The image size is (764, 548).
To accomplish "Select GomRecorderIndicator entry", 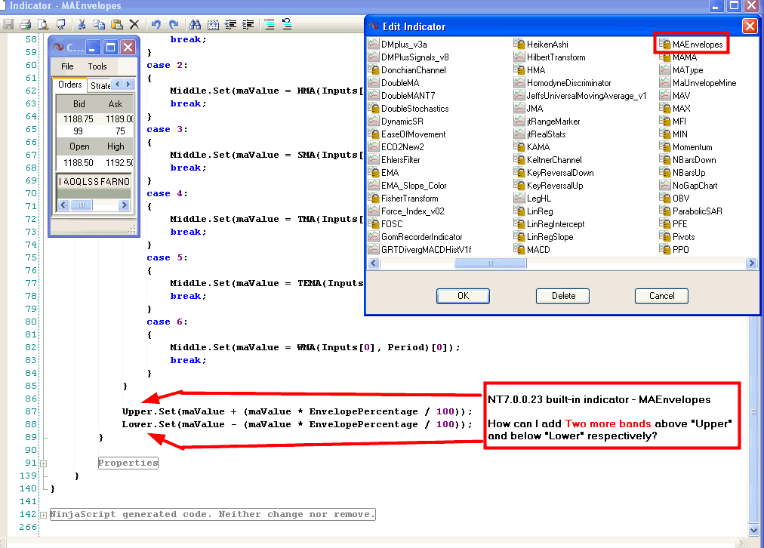I will click(x=421, y=237).
